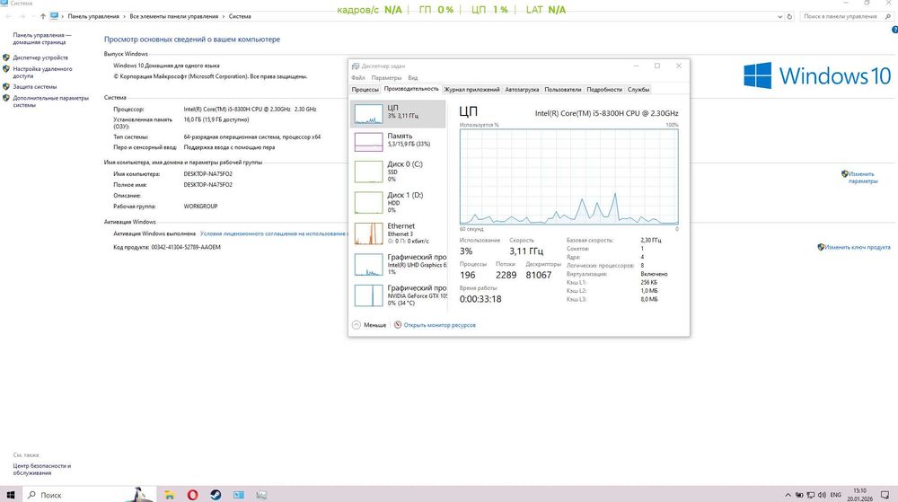Switch to the Производительность tab
The image size is (898, 502).
point(411,89)
